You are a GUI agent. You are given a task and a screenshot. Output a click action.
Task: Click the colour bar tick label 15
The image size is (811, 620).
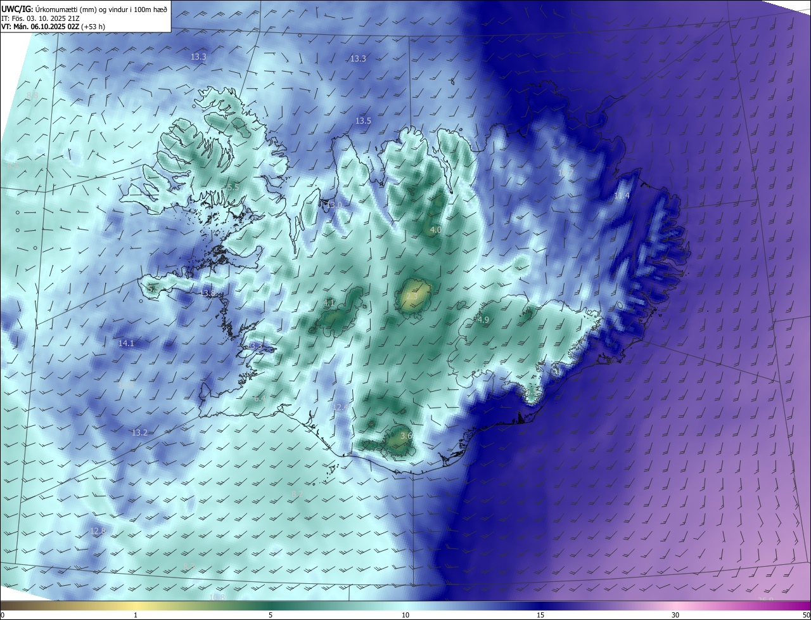point(540,615)
